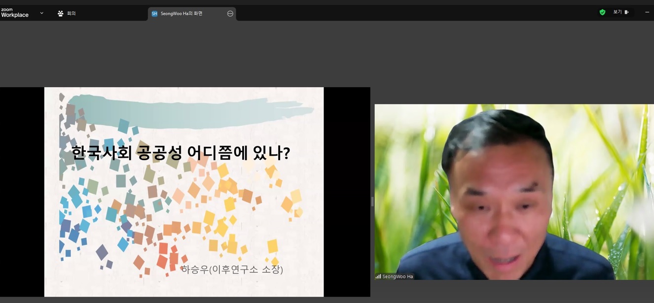Click the black margin left of the slide
The width and height of the screenshot is (654, 303).
coord(22,192)
